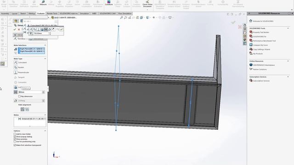Image resolution: width=294 pixels, height=165 pixels.
Task: Open the File Explorer folder task pane tab
Action: pyautogui.click(x=245, y=33)
